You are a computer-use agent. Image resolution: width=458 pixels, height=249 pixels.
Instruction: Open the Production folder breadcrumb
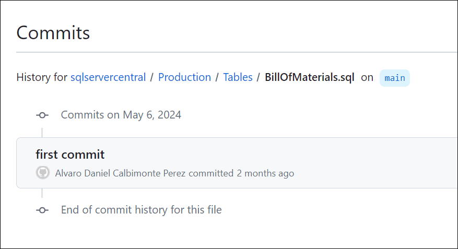point(184,77)
